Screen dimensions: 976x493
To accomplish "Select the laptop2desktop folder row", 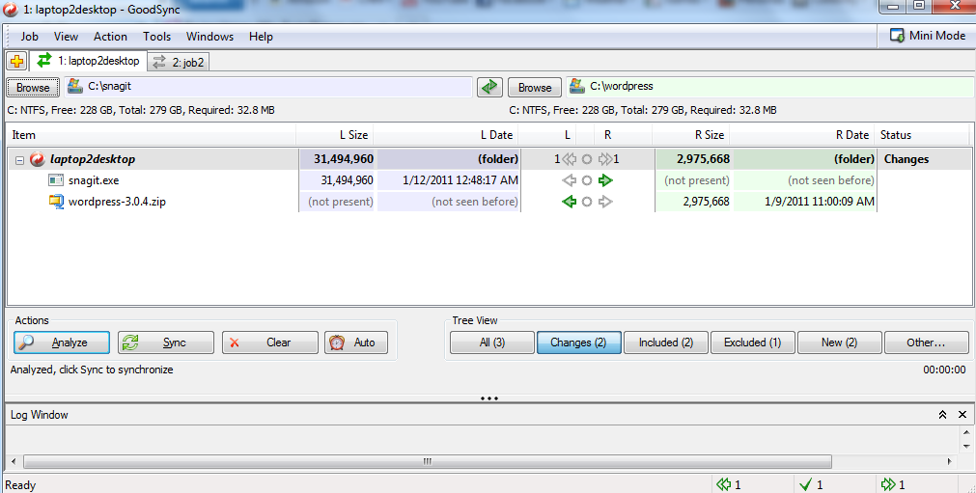I will click(488, 159).
